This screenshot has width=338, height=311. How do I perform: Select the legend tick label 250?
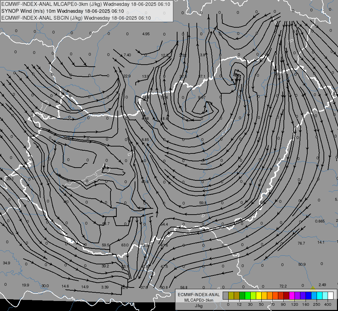pyautogui.click(x=317, y=304)
